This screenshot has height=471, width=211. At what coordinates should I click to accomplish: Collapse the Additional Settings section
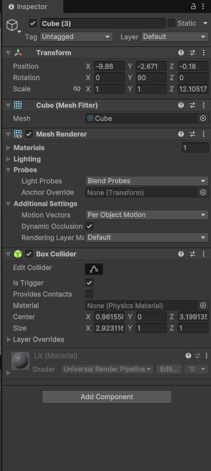click(x=8, y=204)
